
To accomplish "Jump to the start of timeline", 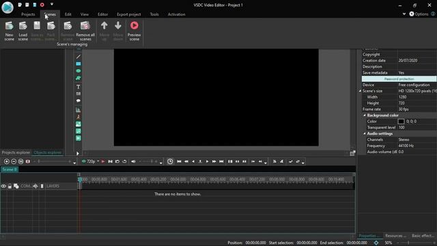I will pyautogui.click(x=179, y=161).
